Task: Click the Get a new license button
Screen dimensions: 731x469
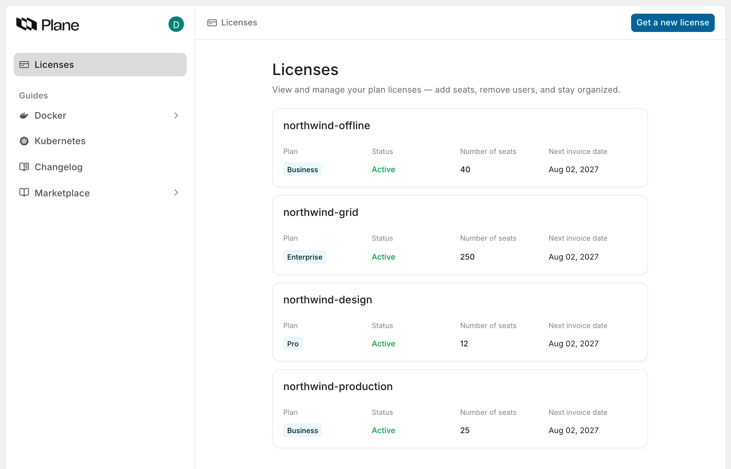Action: (x=673, y=23)
